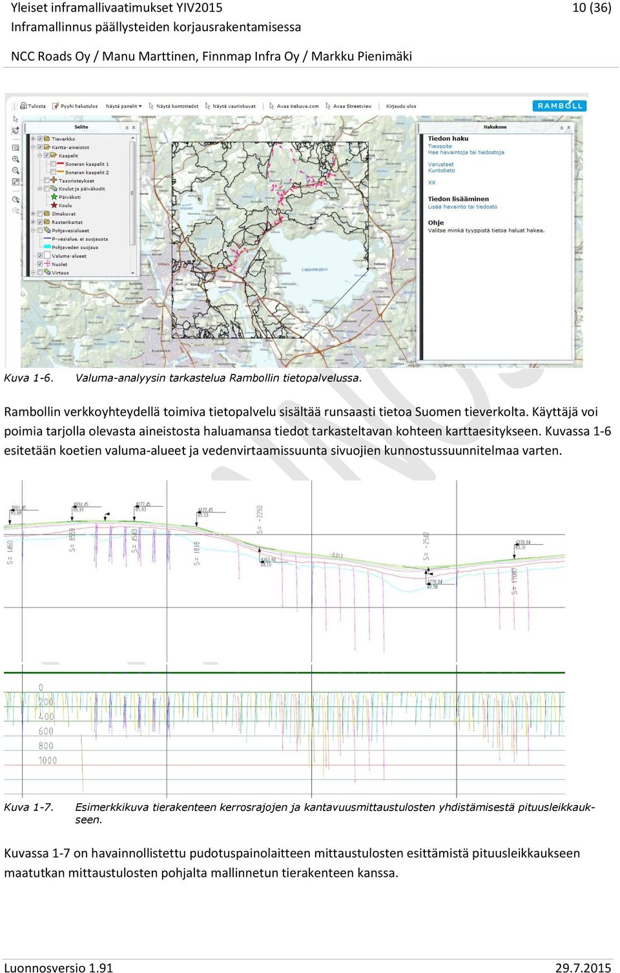Toggle the Kaapelit layer checkbox
Image resolution: width=620 pixels, height=973 pixels.
(x=46, y=156)
